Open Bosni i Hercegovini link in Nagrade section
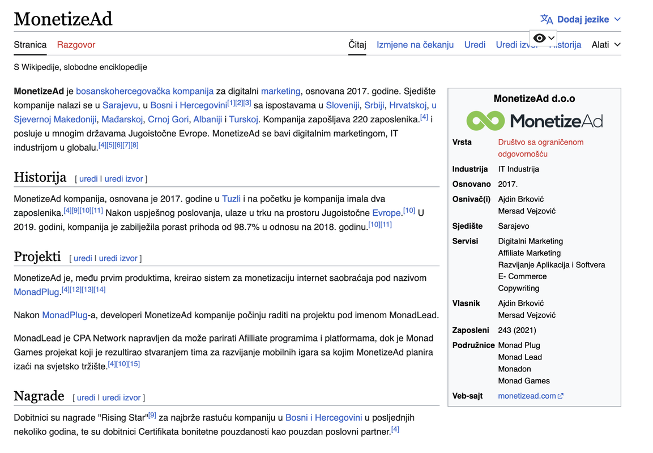 [323, 418]
